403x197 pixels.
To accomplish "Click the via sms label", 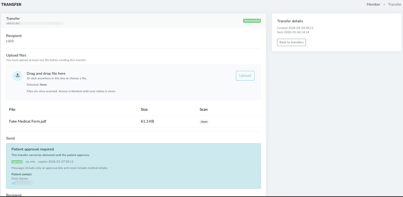I will 30,162.
